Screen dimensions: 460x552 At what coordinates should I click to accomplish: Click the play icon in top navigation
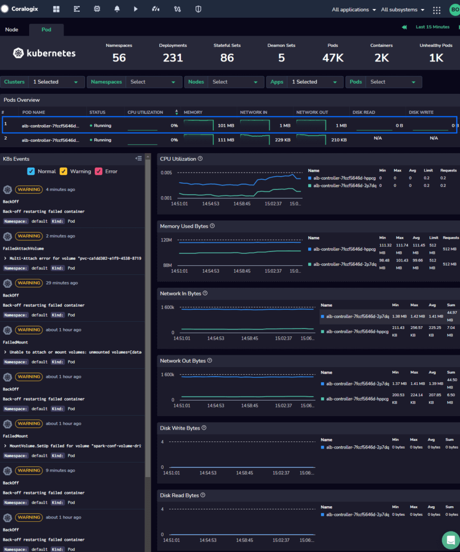tap(136, 9)
